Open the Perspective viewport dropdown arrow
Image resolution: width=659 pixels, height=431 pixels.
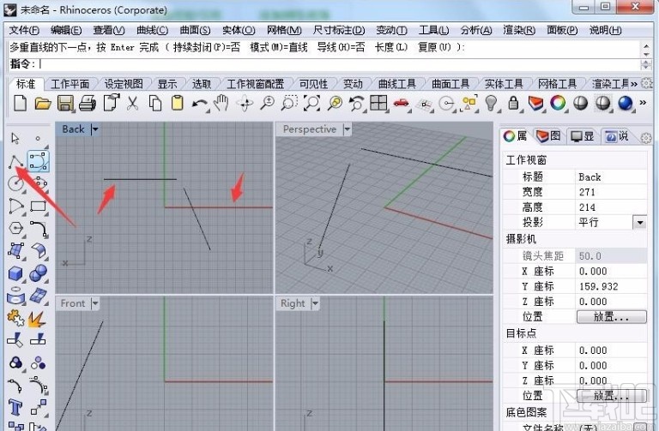(x=347, y=129)
